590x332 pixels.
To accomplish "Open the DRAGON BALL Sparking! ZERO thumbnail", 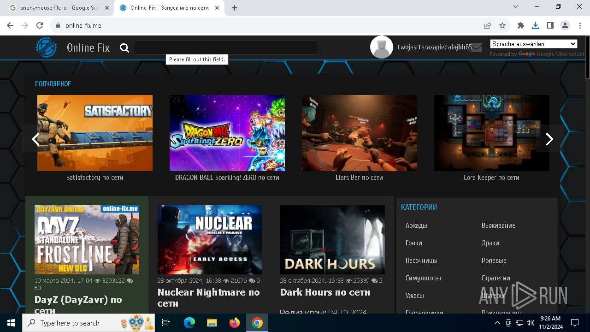I will [x=227, y=133].
